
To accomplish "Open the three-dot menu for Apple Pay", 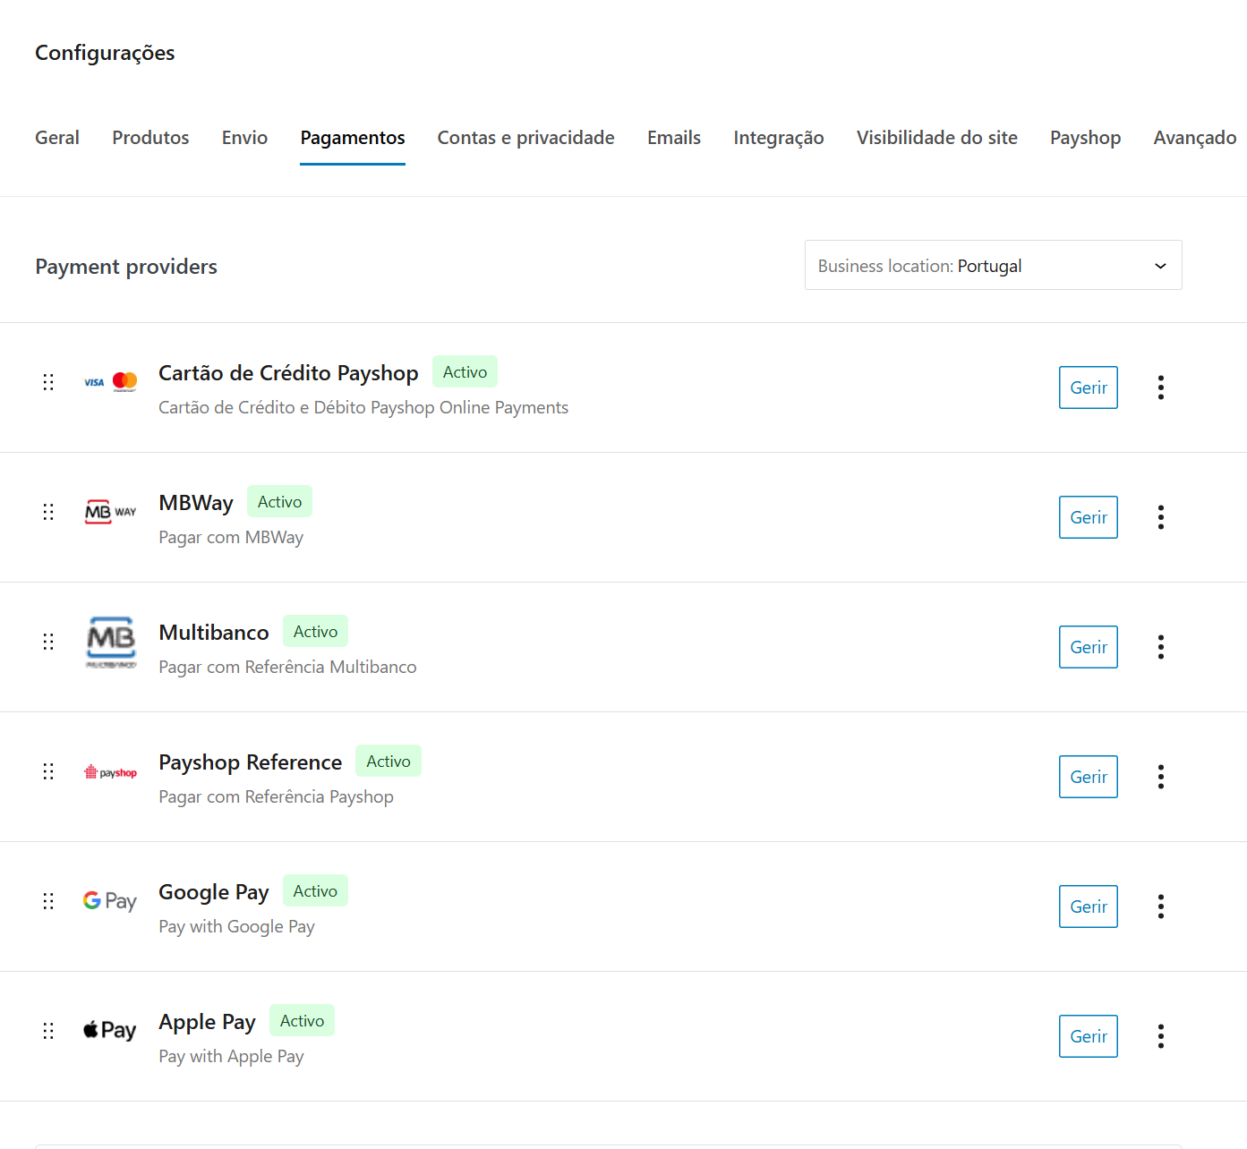I will [1160, 1036].
